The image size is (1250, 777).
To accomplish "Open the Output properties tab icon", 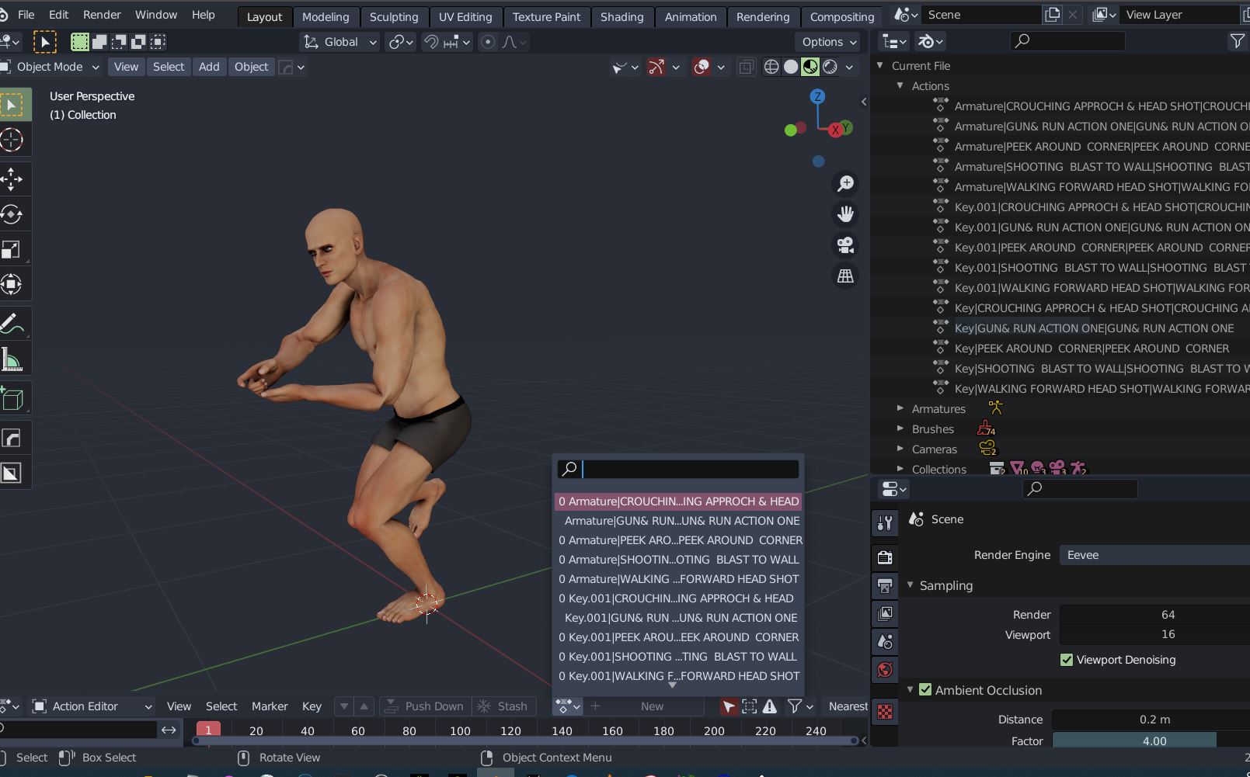I will click(x=885, y=585).
